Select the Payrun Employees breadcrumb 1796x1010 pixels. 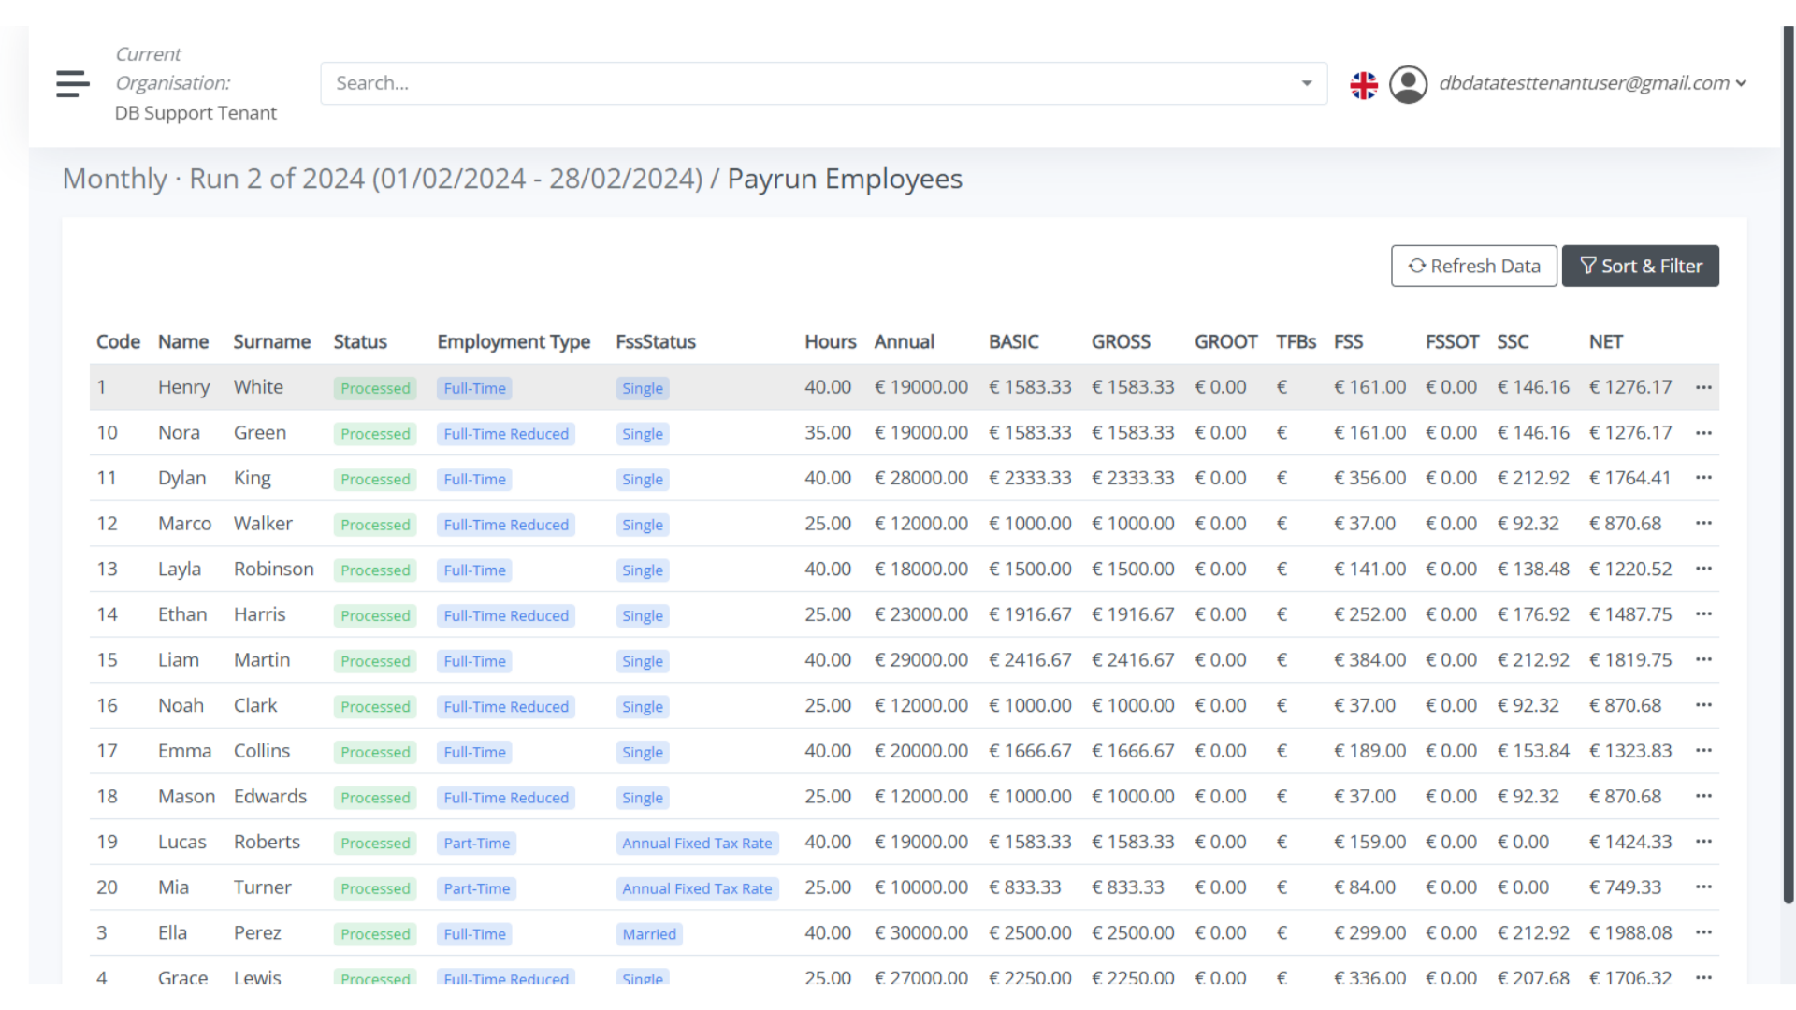[x=845, y=179]
